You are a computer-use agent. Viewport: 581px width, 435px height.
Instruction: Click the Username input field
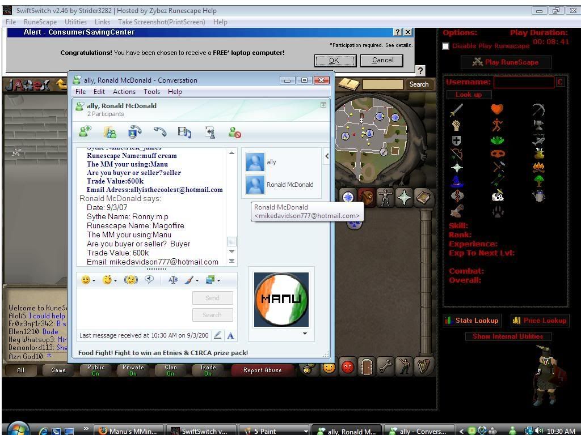click(524, 82)
